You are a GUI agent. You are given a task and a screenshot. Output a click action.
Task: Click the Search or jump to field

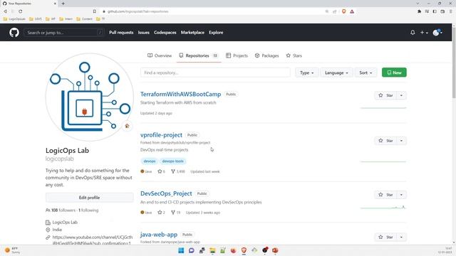point(63,33)
